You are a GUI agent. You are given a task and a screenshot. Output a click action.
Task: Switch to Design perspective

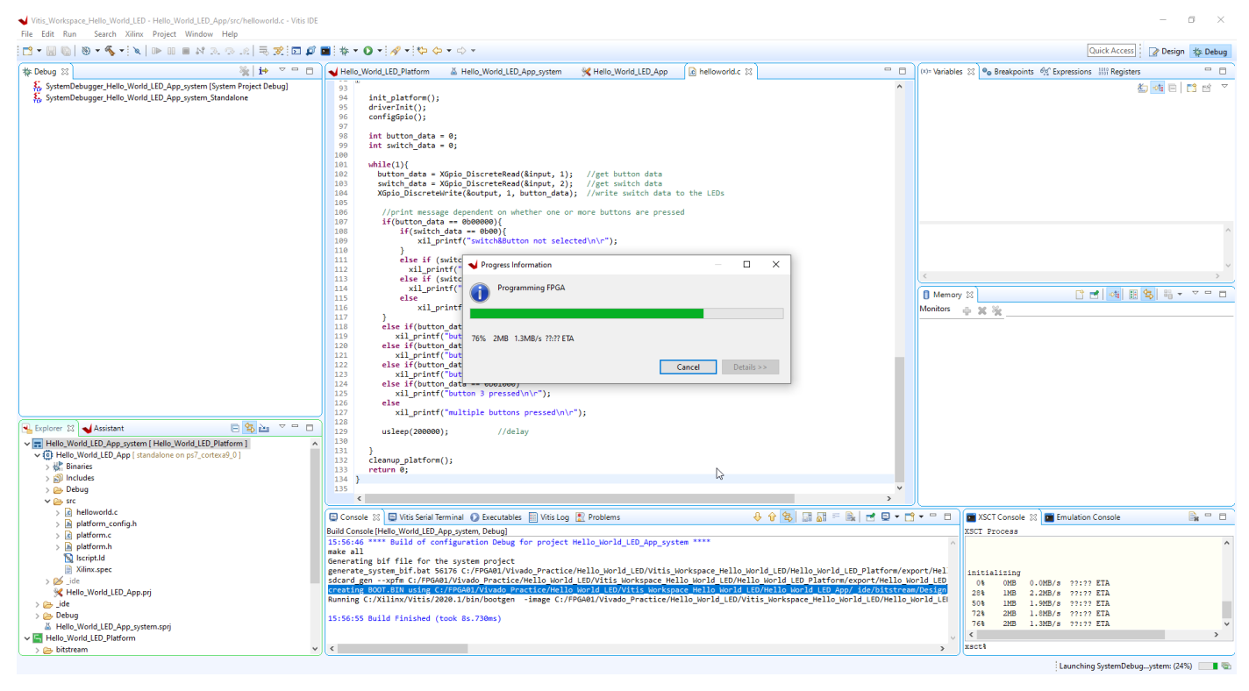1167,51
